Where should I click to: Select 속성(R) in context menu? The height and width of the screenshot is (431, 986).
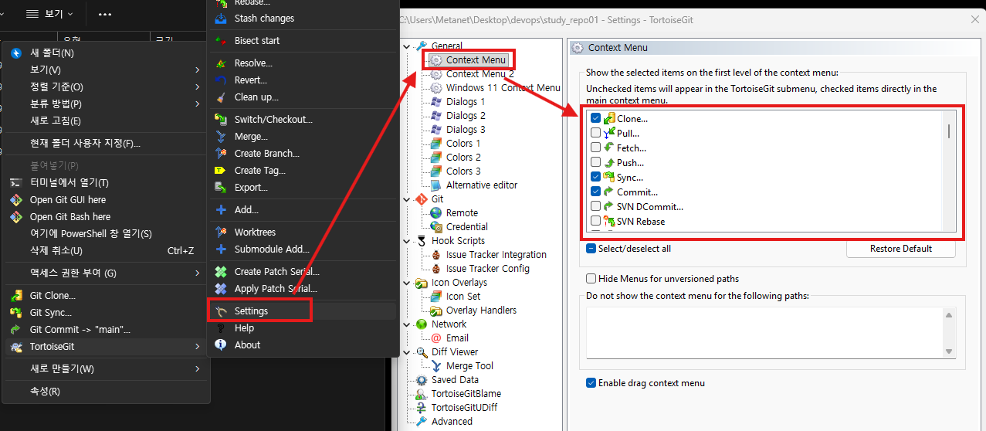click(x=106, y=392)
